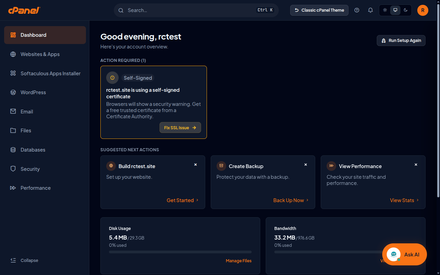Click the Performance fast-forward icon
This screenshot has height=275, width=440.
pyautogui.click(x=13, y=188)
